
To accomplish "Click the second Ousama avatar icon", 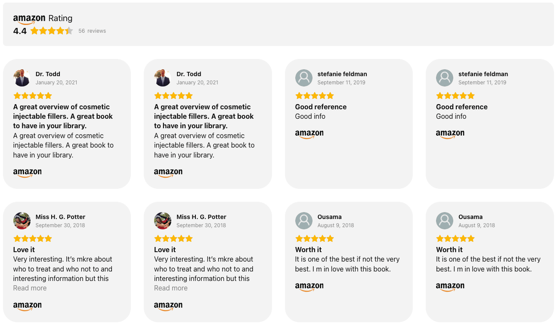I will [445, 221].
